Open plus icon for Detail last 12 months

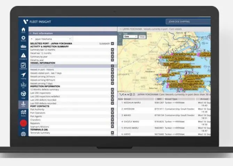(112, 53)
